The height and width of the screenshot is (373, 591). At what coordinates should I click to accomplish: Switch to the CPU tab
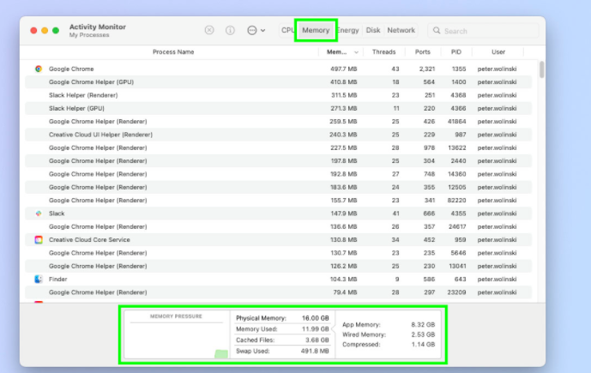[287, 30]
